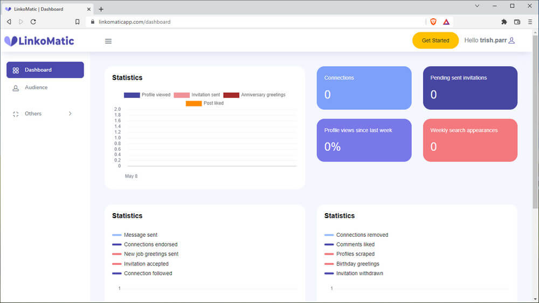Bookmark this page icon
Viewport: 539px width, 303px height.
pyautogui.click(x=77, y=22)
